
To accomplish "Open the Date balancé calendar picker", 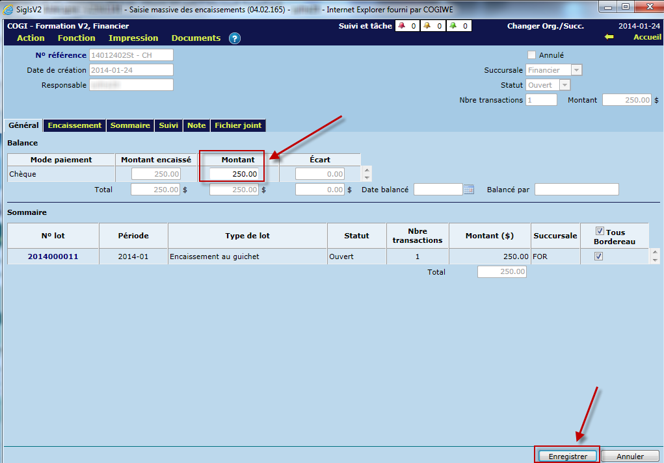I will [x=469, y=190].
